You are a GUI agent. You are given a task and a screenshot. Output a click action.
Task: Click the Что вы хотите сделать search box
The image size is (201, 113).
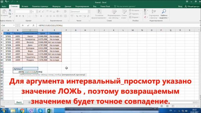tap(125, 6)
